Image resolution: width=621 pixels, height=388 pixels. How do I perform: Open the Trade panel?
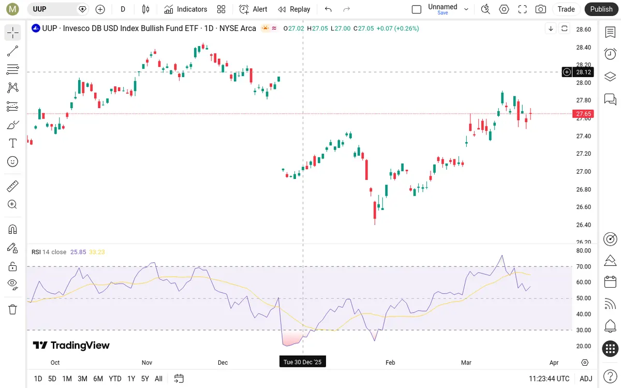(566, 9)
